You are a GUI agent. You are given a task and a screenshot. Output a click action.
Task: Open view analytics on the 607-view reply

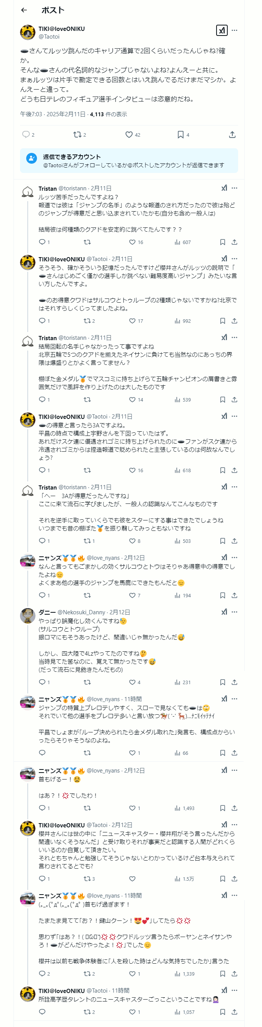(x=183, y=242)
